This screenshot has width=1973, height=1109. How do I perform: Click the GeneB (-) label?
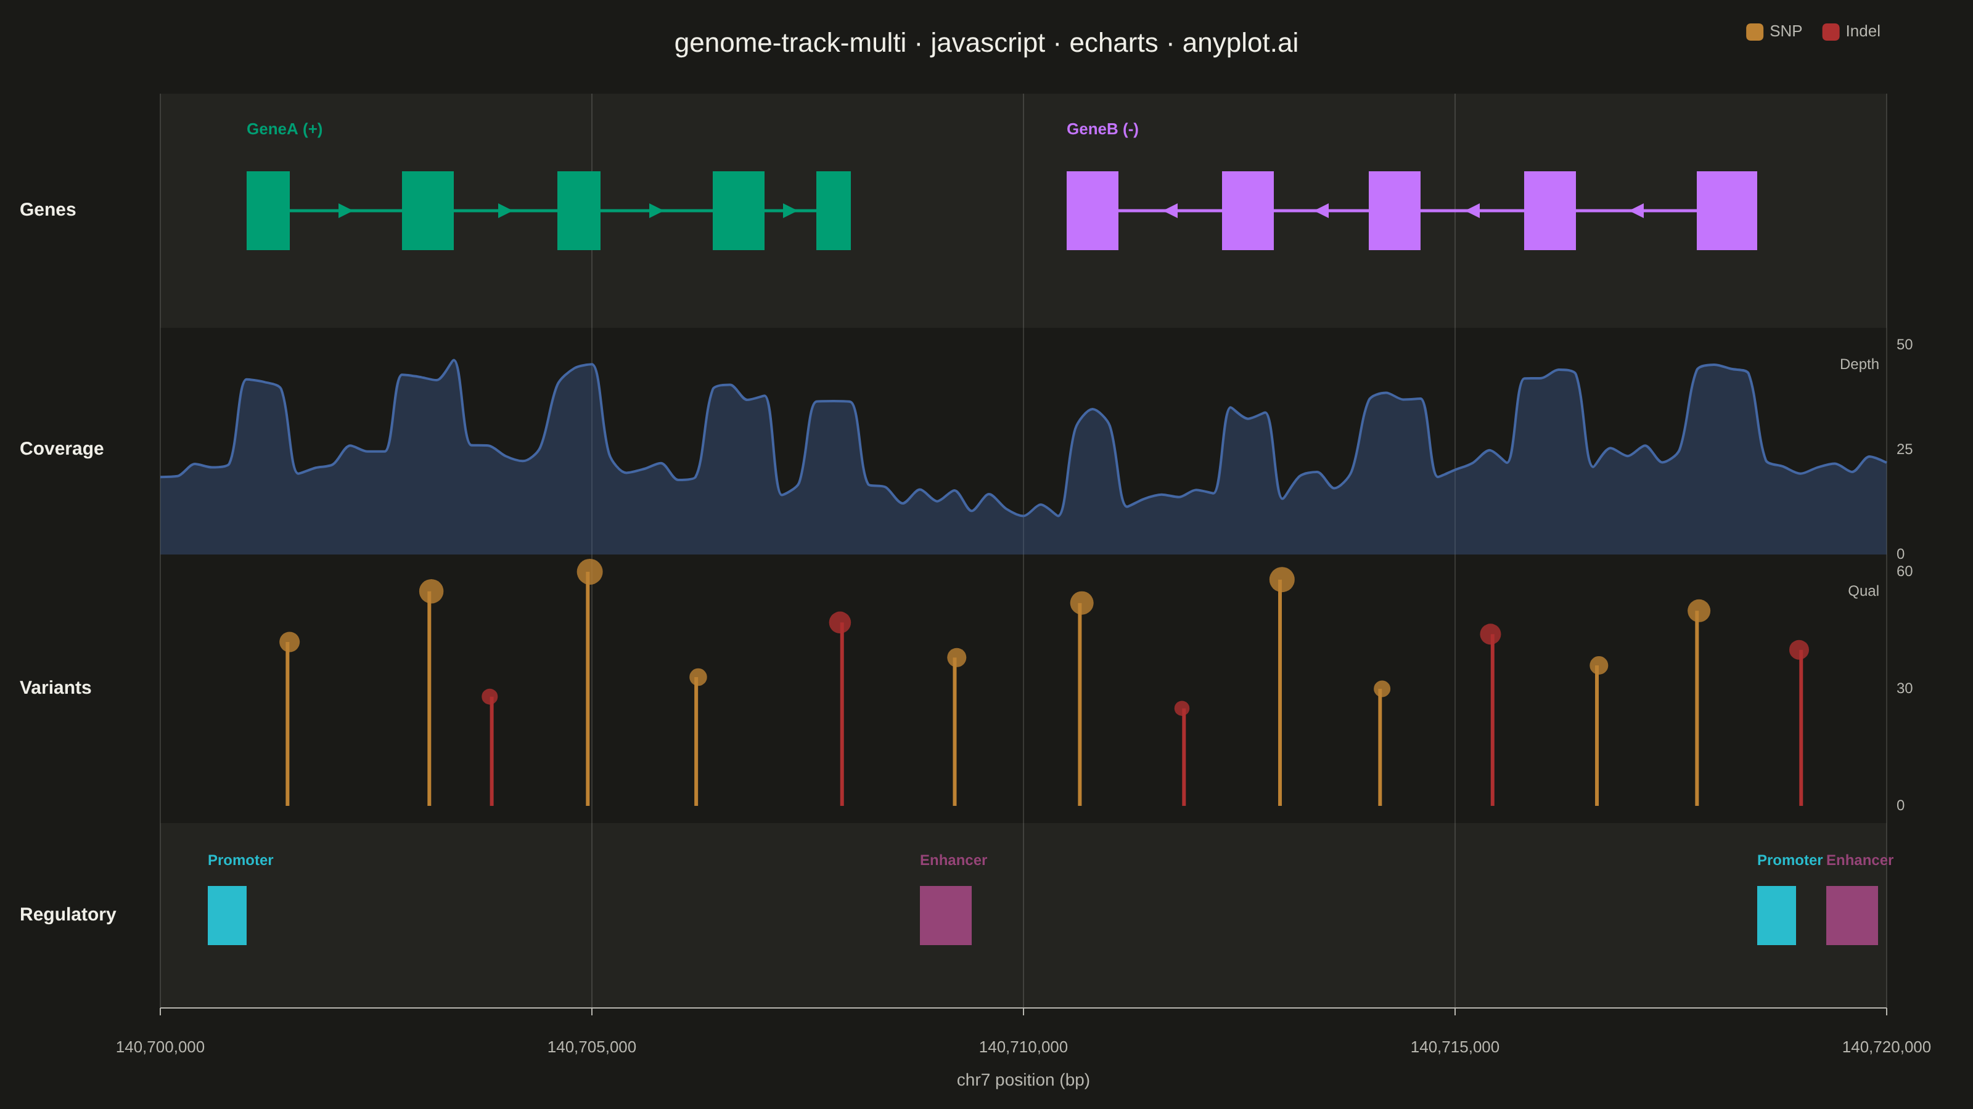click(x=1102, y=129)
